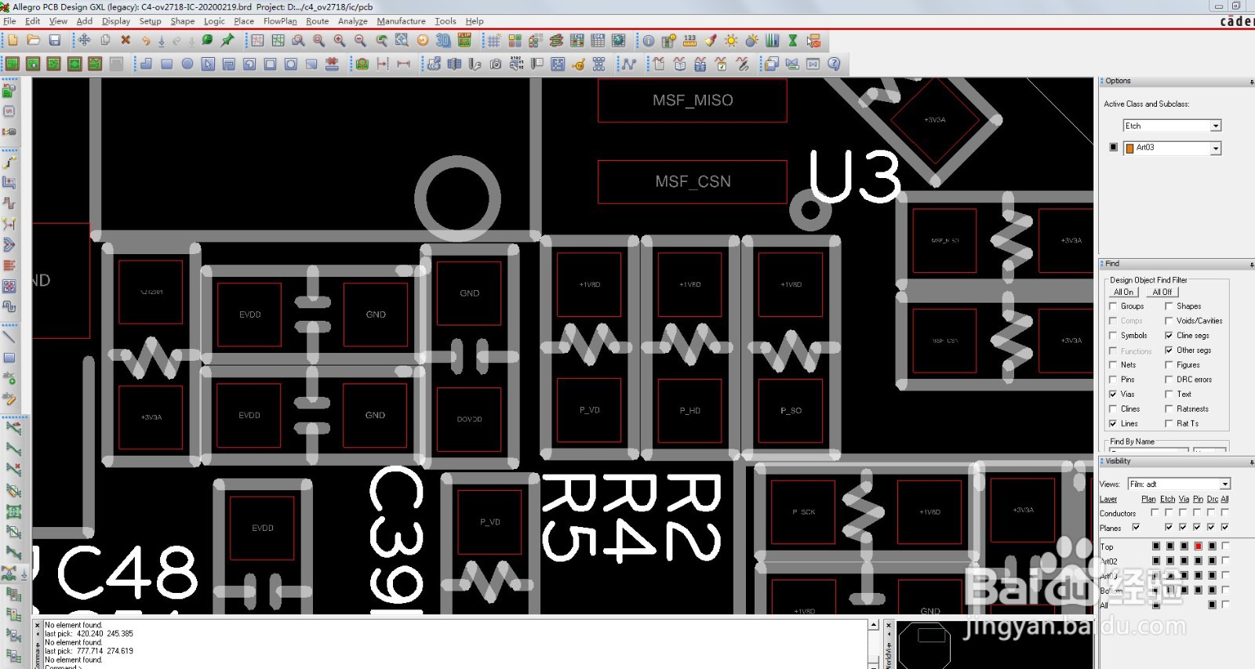
Task: Activate the Delete red X tool
Action: click(x=125, y=40)
